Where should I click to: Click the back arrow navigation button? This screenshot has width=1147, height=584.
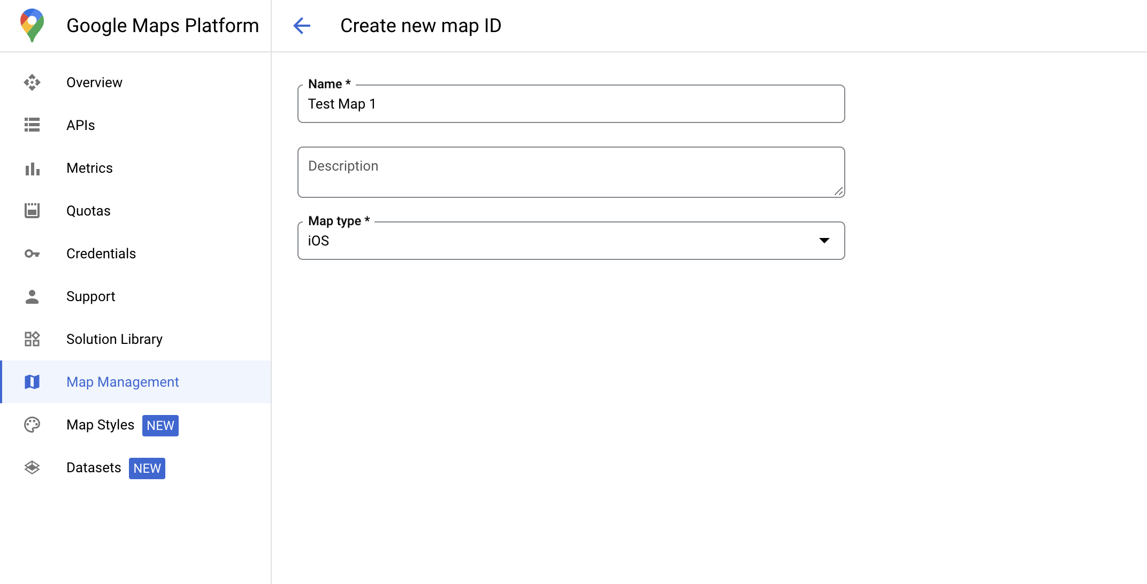tap(302, 25)
